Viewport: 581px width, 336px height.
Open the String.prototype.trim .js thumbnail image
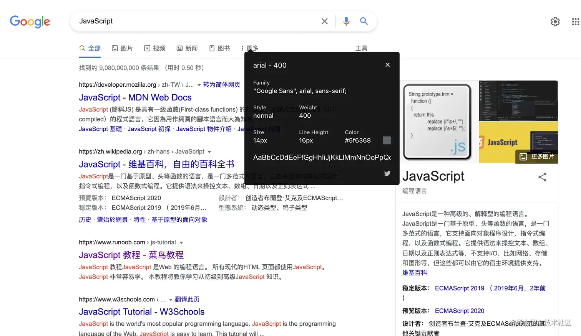click(437, 122)
